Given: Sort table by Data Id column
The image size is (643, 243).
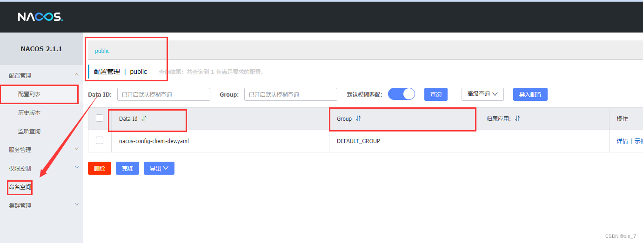Looking at the screenshot, I should 144,118.
